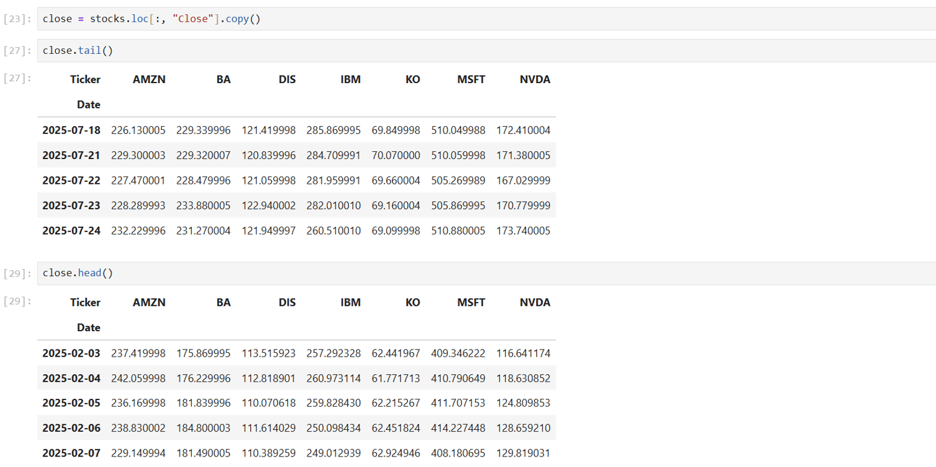Click the value 129.819031
The image size is (936, 467).
coord(523,453)
